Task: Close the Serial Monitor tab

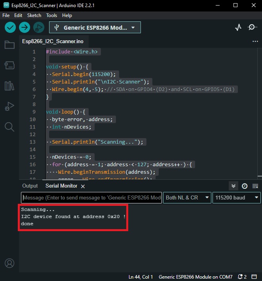Action: tap(83, 186)
